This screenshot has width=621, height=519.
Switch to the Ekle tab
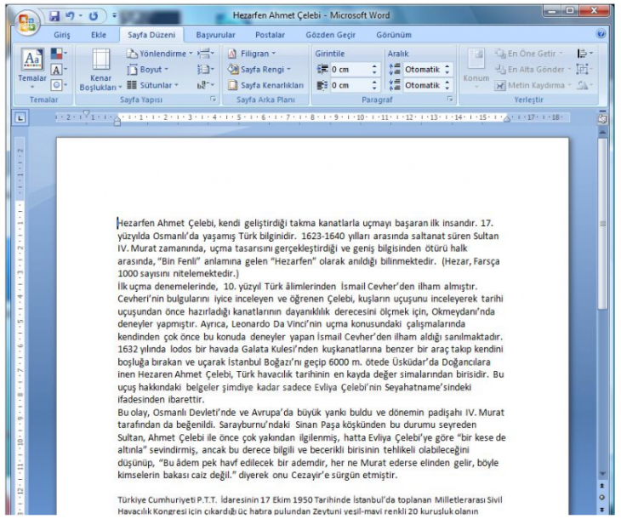99,35
